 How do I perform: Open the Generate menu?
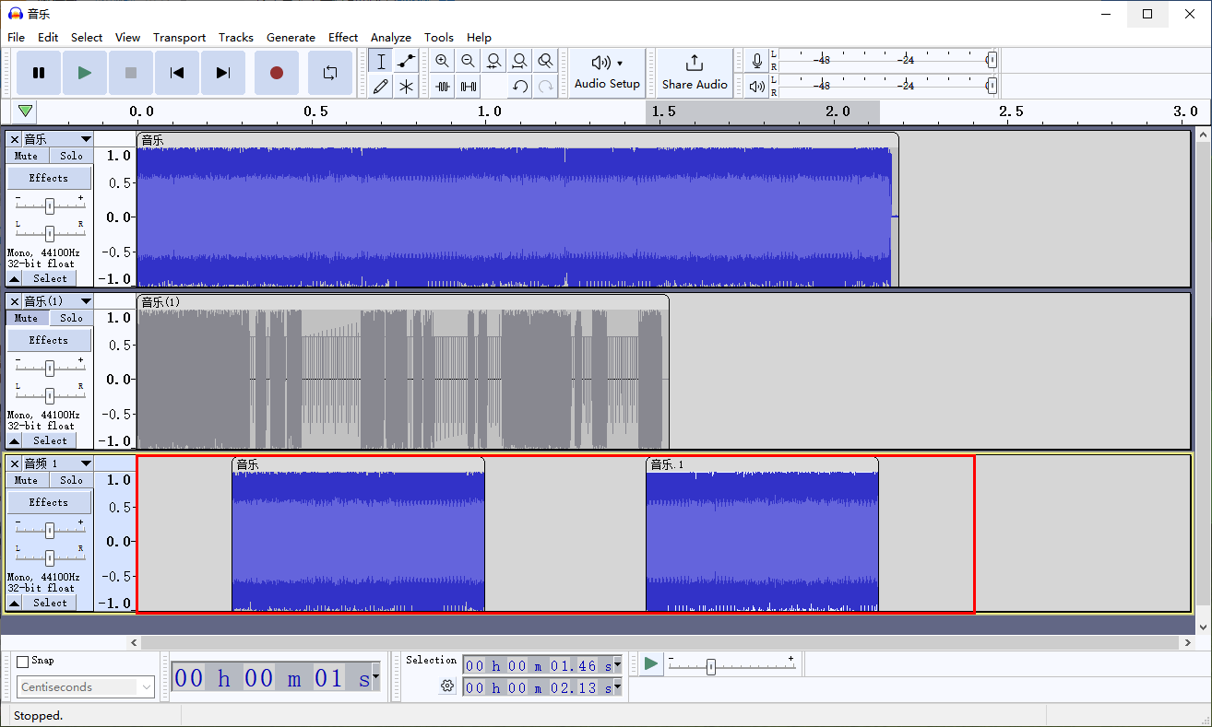coord(291,38)
